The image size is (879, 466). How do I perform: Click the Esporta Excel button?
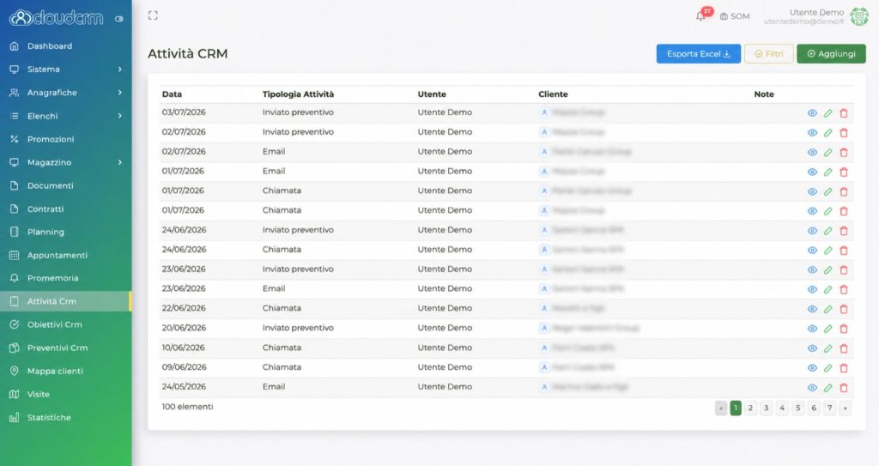coord(699,54)
